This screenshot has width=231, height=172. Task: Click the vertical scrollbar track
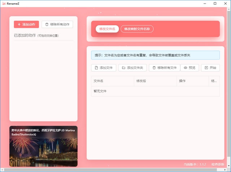(228, 87)
